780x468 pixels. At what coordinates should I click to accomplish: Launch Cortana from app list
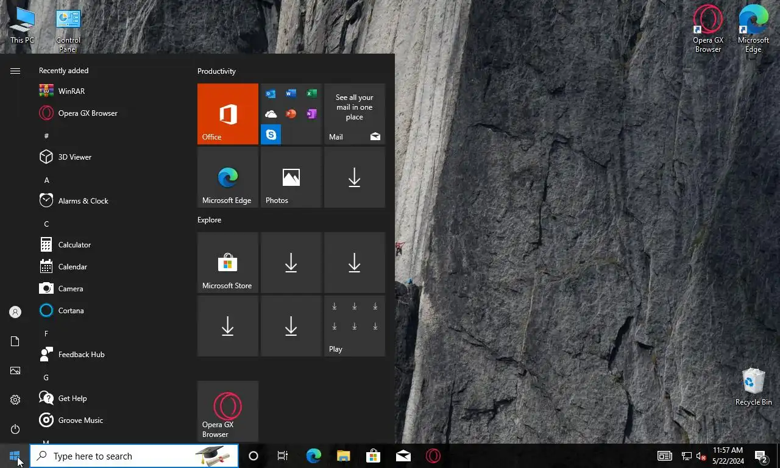coord(110,311)
